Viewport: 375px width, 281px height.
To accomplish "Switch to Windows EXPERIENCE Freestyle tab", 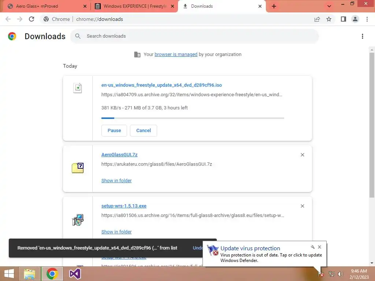I will tap(135, 6).
